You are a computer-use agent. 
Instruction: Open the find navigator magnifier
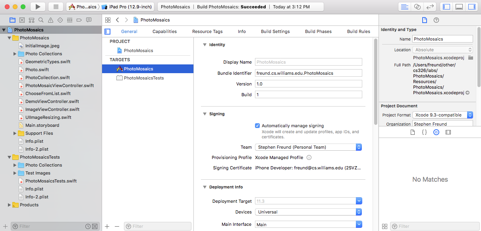point(41,20)
